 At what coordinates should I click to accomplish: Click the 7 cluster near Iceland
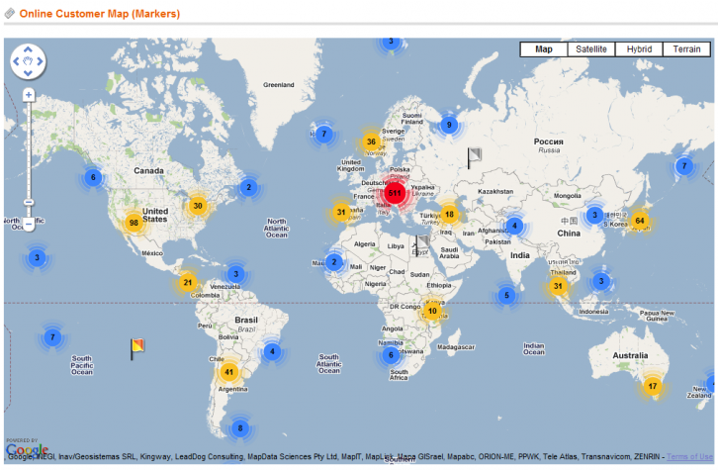tap(324, 134)
